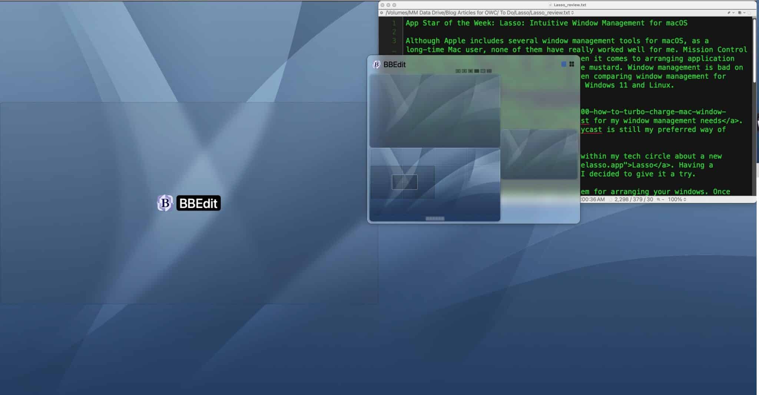
Task: Select the last layout preset icon in Lasso
Action: 489,71
